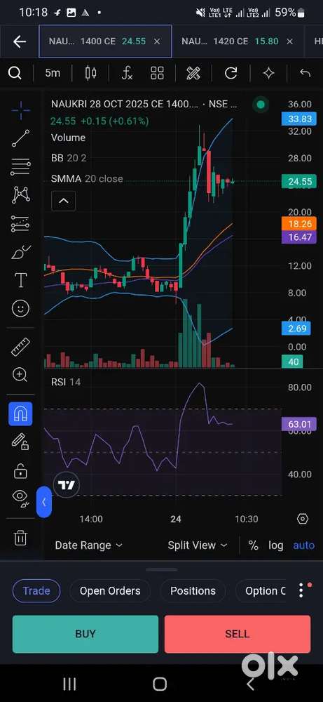Open chart settings hexagon gear icon

(303, 519)
